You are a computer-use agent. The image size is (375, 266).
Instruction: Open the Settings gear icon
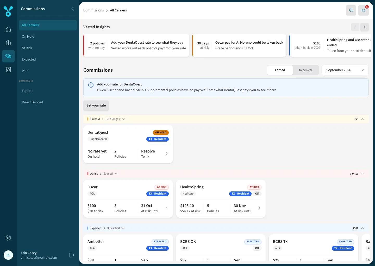click(x=8, y=238)
